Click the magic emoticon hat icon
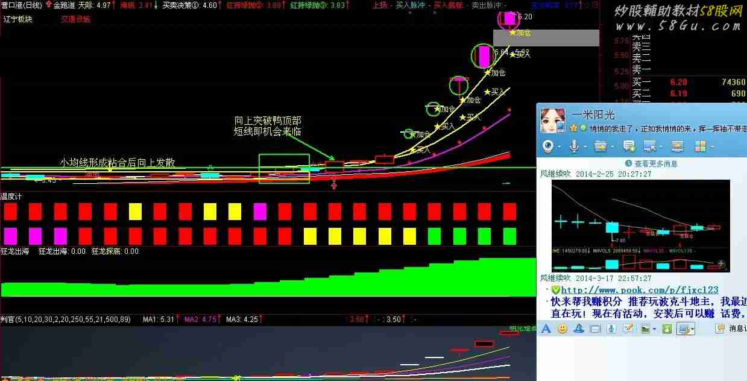The height and width of the screenshot is (381, 747). click(578, 329)
